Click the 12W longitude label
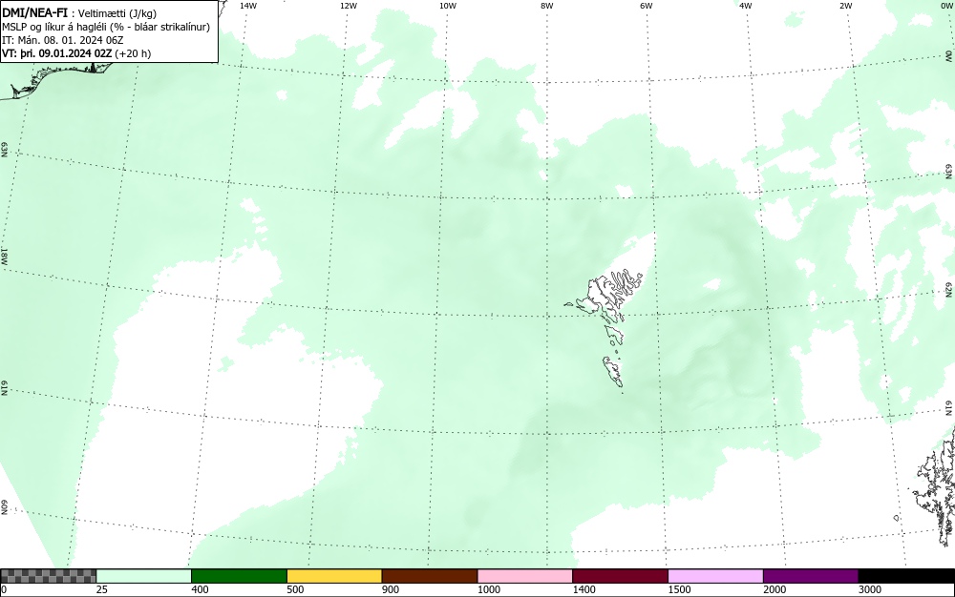Viewport: 955px width, 597px height. (348, 6)
